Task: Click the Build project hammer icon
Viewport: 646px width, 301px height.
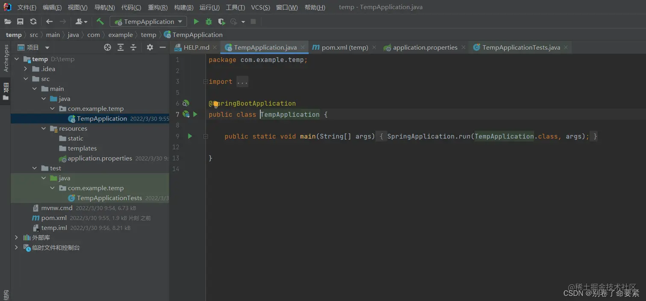Action: click(100, 21)
